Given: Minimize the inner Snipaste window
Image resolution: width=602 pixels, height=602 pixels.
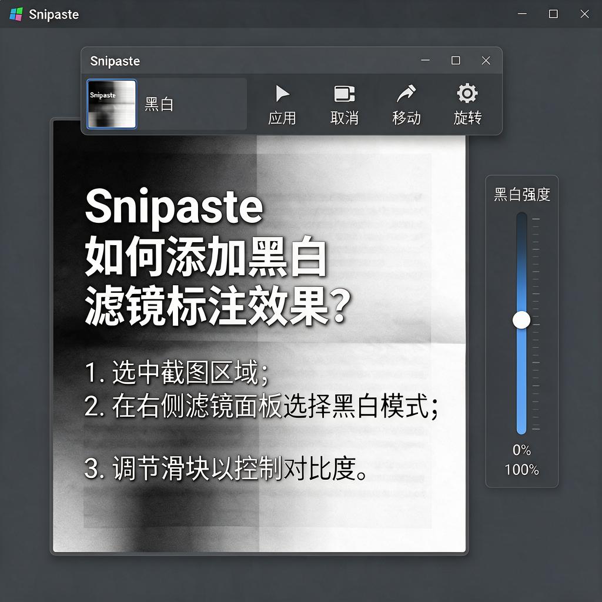Looking at the screenshot, I should [x=425, y=61].
